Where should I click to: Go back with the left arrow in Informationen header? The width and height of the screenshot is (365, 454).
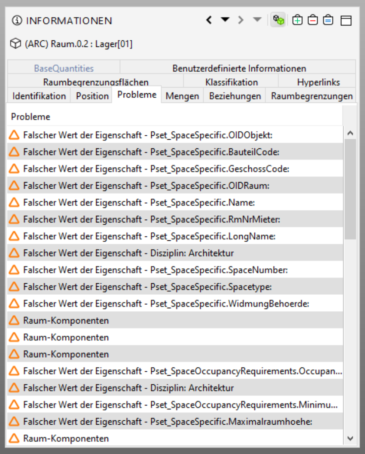click(x=209, y=20)
